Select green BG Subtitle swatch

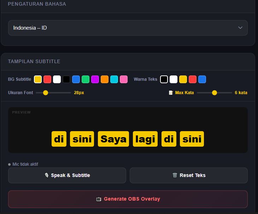point(86,79)
